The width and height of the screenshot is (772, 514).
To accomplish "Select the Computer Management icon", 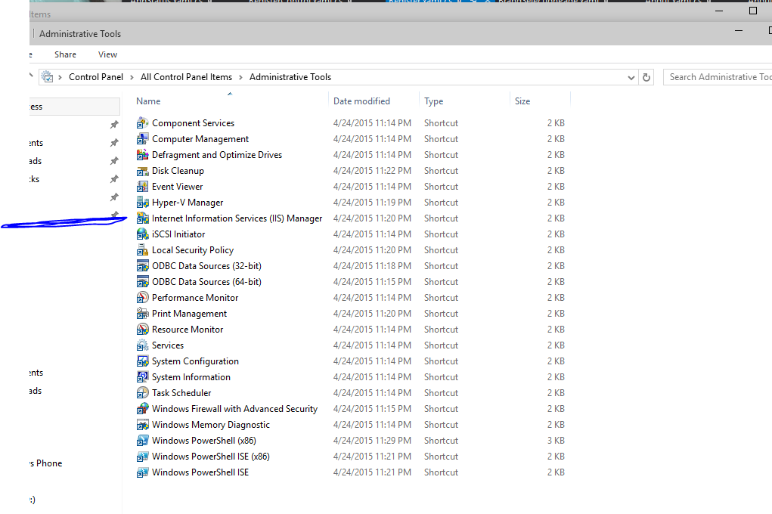I will pos(142,139).
